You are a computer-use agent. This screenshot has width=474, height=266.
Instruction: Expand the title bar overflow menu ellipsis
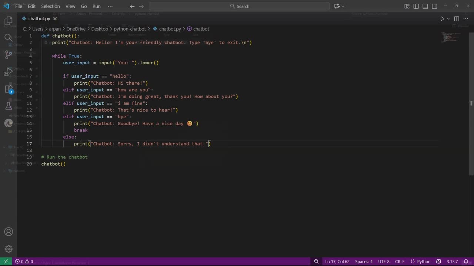[x=110, y=6]
